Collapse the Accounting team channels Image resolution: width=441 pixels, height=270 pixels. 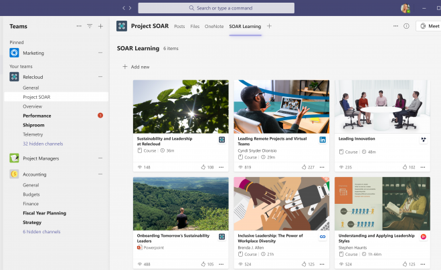pyautogui.click(x=100, y=174)
